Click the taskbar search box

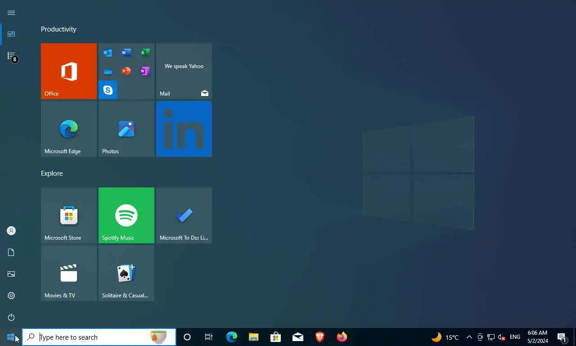click(99, 337)
